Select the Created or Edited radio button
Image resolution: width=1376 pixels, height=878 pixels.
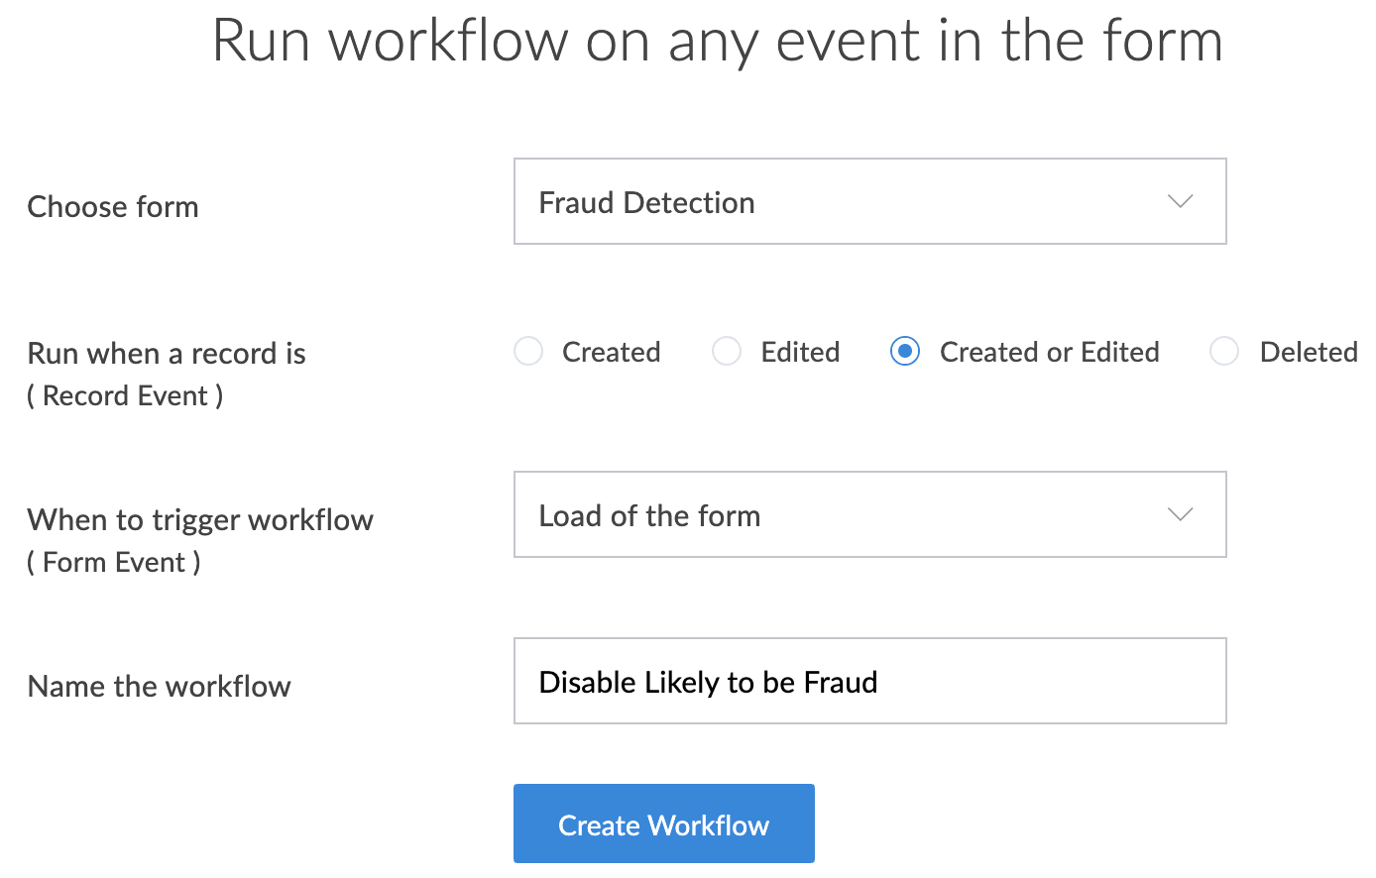(905, 352)
